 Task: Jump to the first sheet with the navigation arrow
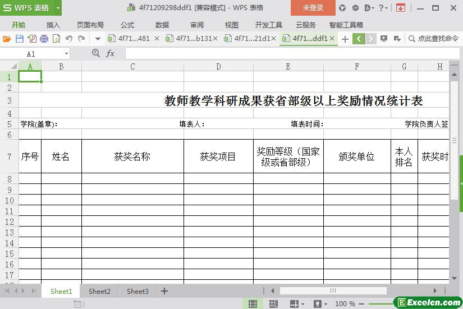point(7,291)
